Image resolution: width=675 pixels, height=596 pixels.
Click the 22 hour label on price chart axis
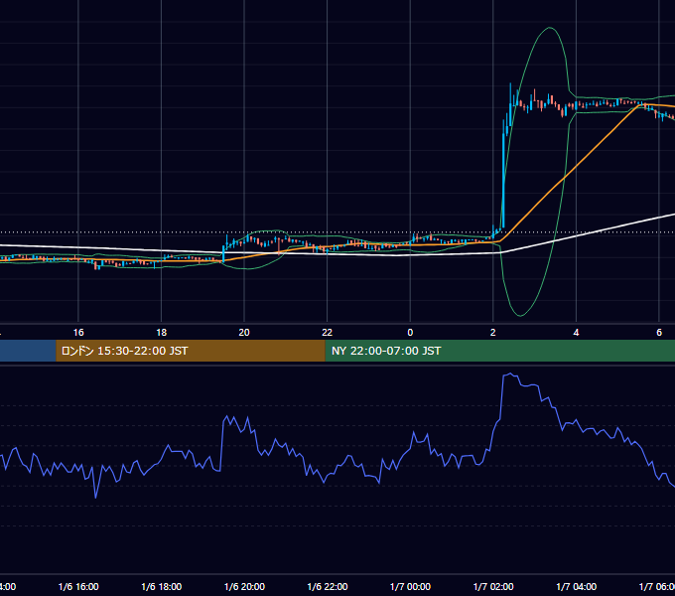tap(328, 333)
